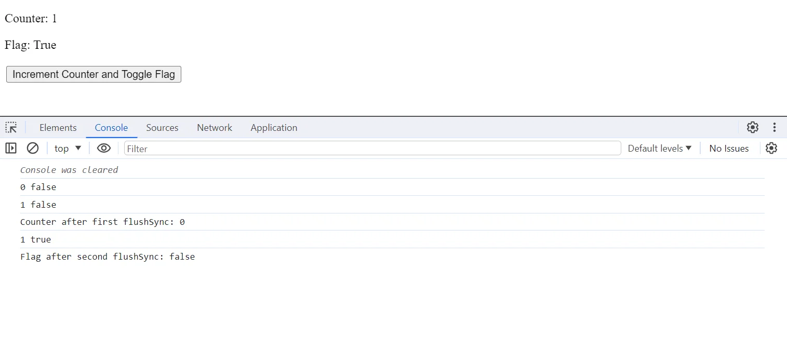Expand the Default levels dropdown
787x350 pixels.
point(659,148)
